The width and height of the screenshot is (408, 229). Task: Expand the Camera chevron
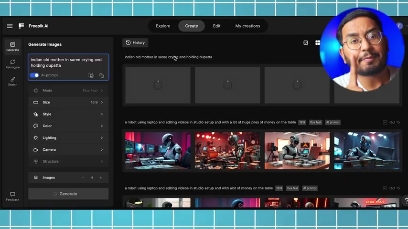(x=102, y=150)
